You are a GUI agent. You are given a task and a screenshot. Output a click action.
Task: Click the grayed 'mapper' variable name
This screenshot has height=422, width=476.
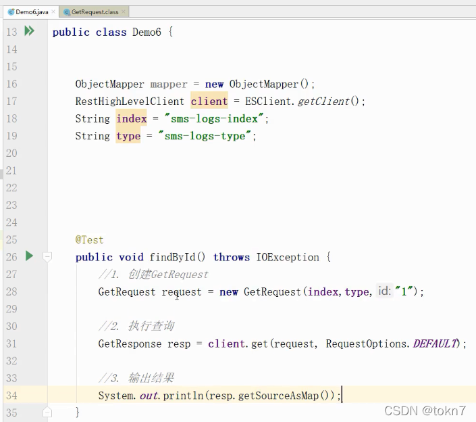coord(169,84)
